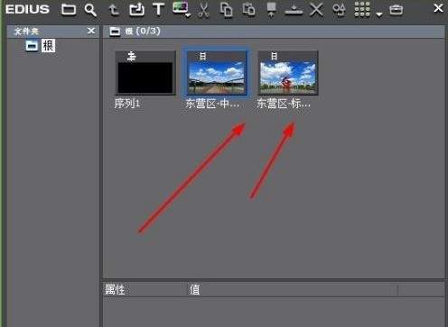Click the Paste clipboard icon
Viewport: 448px width, 327px height.
coord(248,9)
